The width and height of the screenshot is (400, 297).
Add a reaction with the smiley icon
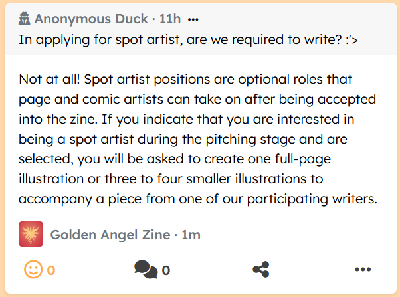(33, 270)
